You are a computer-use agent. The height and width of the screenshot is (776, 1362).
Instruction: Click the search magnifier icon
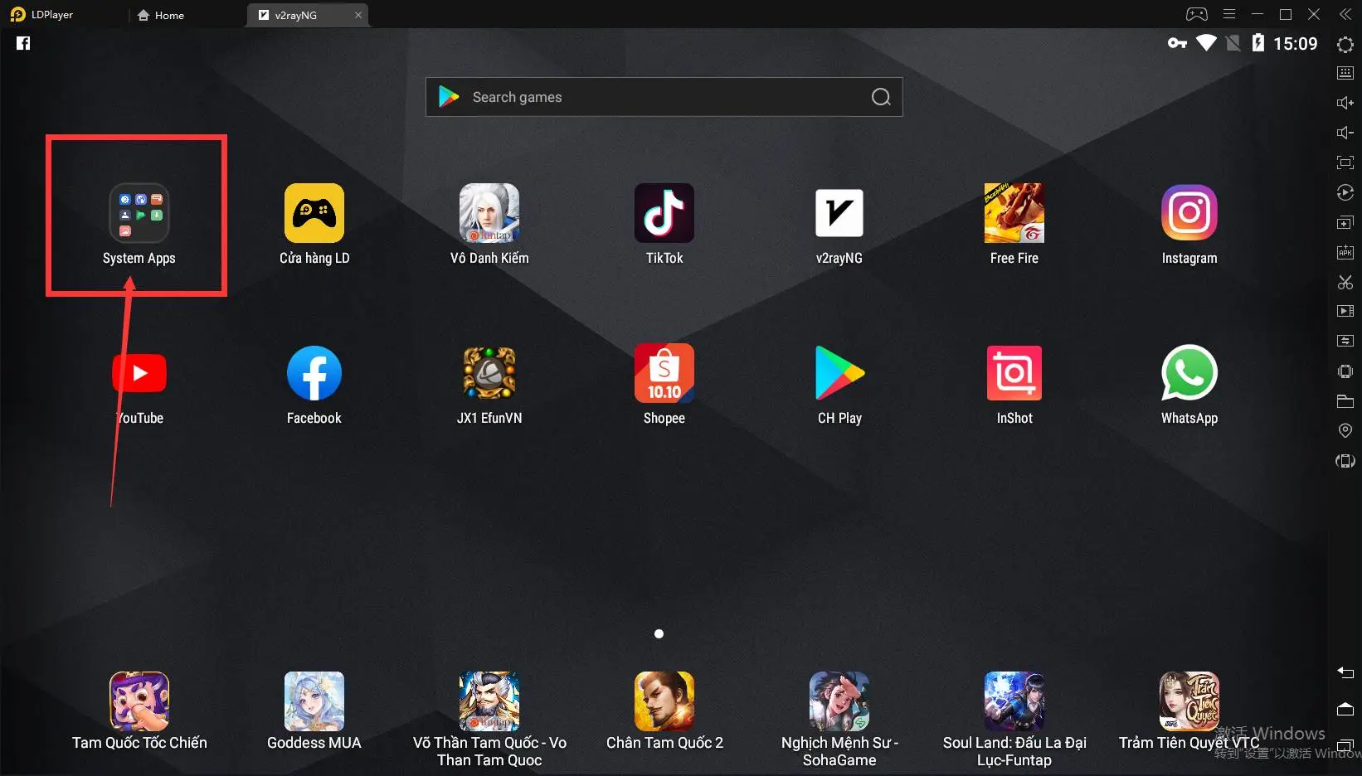click(881, 97)
